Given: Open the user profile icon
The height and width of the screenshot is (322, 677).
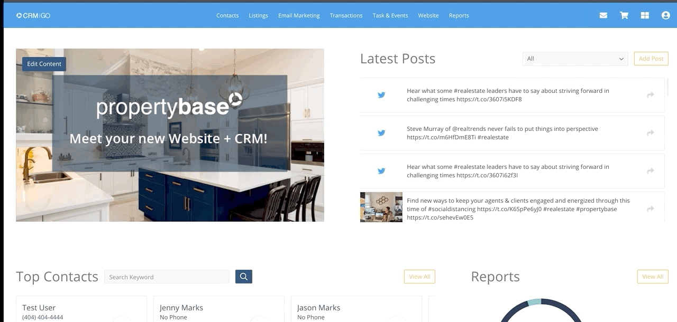Looking at the screenshot, I should [666, 15].
